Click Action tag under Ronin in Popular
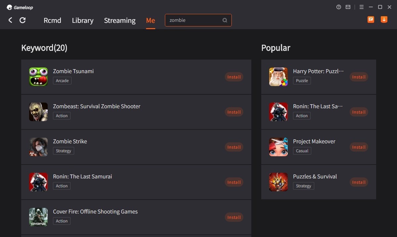This screenshot has height=237, width=397. [302, 116]
